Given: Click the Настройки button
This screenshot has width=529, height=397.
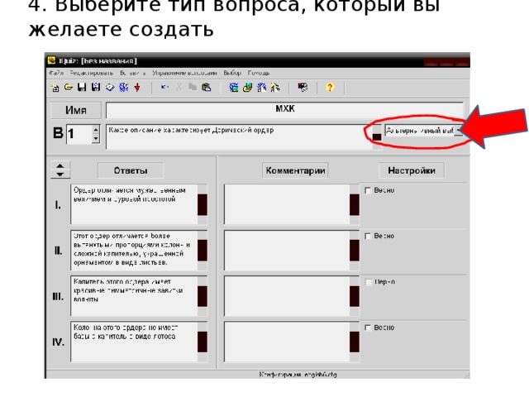Looking at the screenshot, I should click(412, 170).
